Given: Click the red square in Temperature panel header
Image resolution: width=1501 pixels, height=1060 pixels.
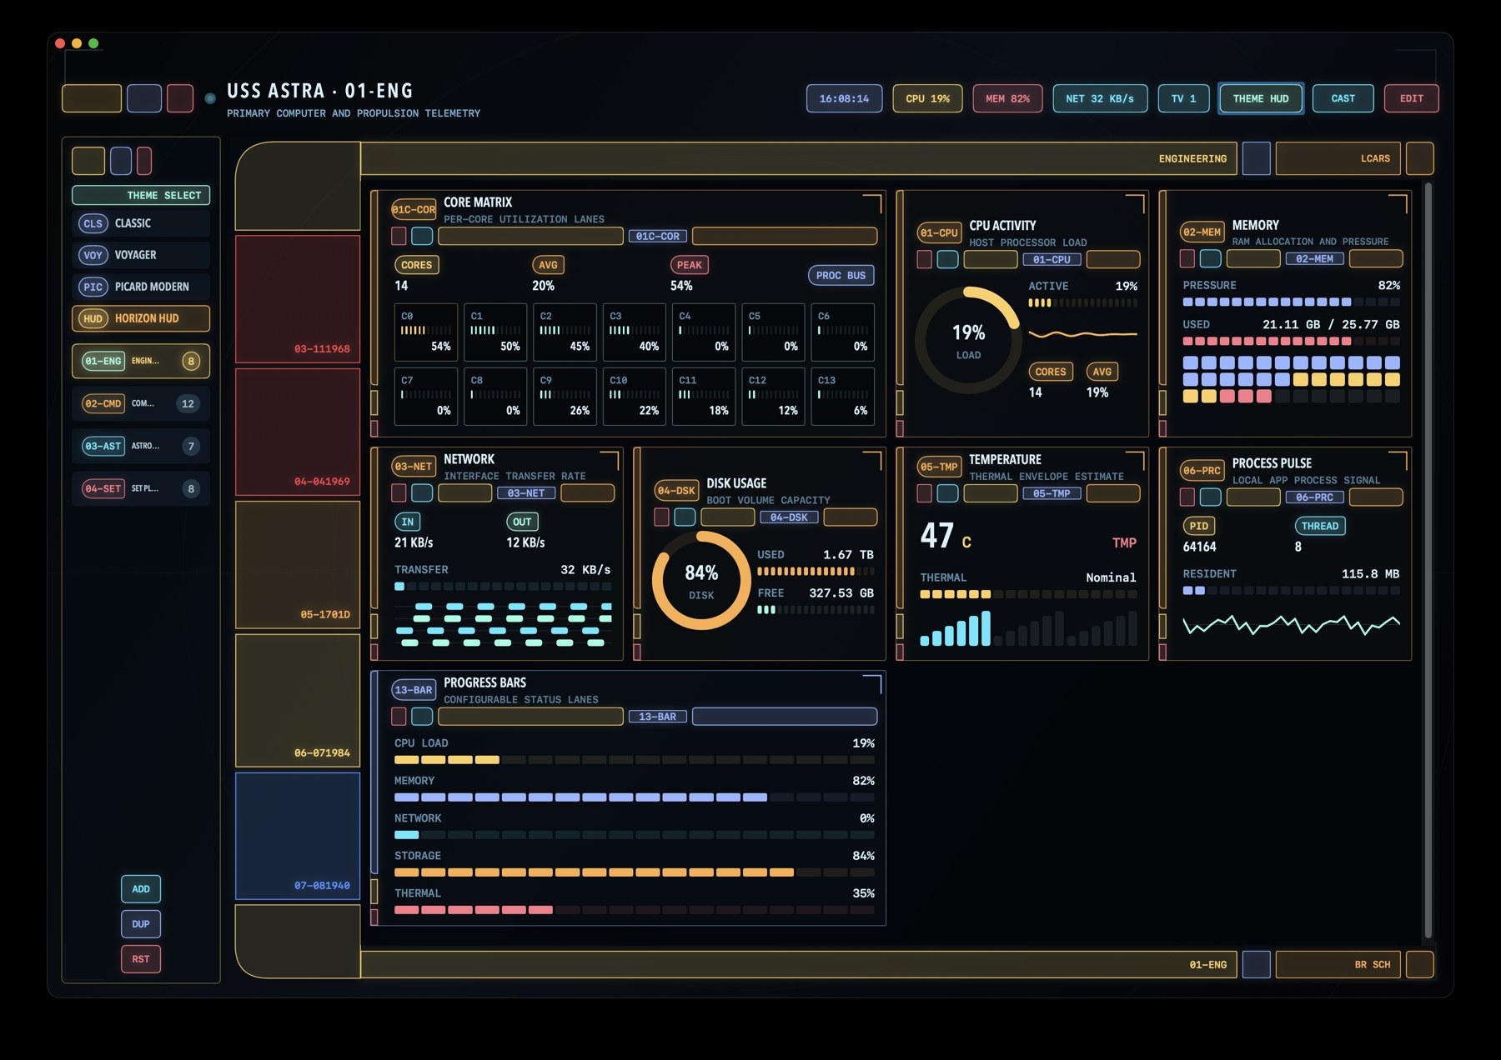Looking at the screenshot, I should 924,493.
